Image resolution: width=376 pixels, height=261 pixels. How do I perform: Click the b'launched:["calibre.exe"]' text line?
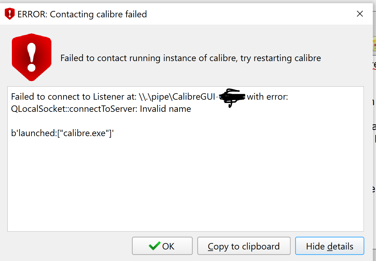[62, 133]
